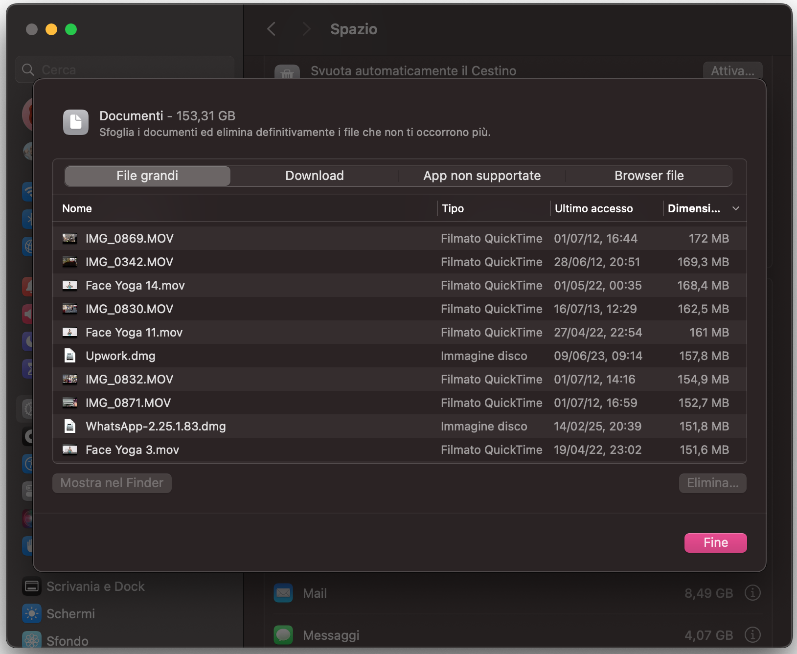Click the Upwork.dmg disk image icon
Image resolution: width=797 pixels, height=654 pixels.
tap(70, 356)
